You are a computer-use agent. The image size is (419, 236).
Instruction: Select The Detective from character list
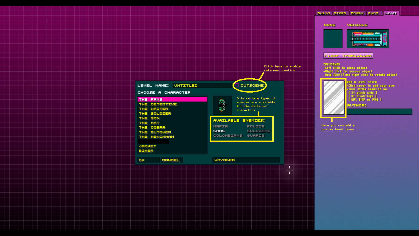tap(158, 104)
